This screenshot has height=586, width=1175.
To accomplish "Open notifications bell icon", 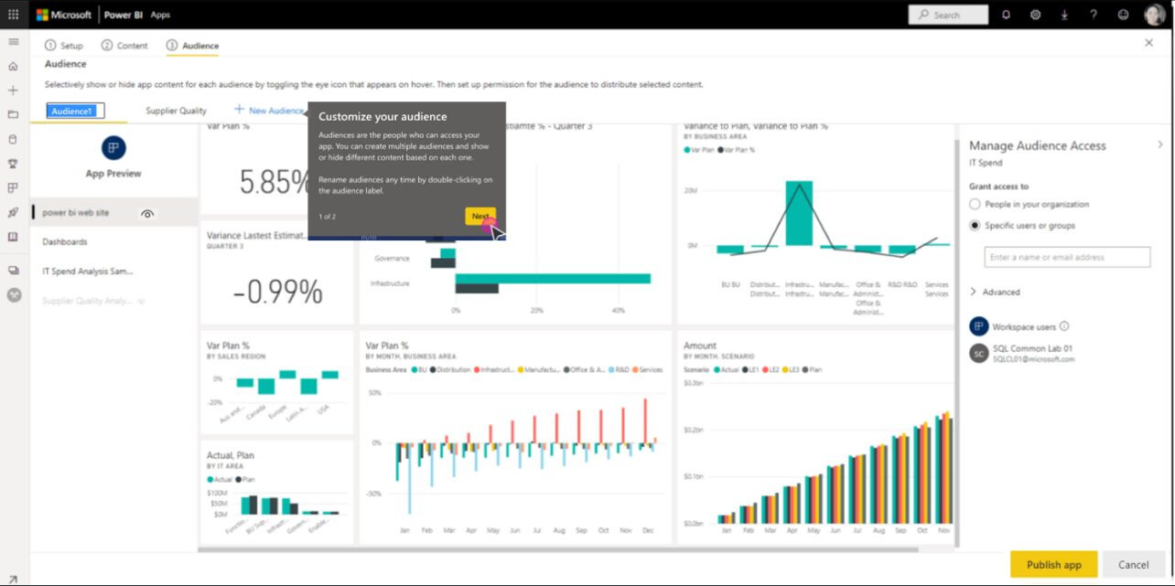I will 1006,15.
